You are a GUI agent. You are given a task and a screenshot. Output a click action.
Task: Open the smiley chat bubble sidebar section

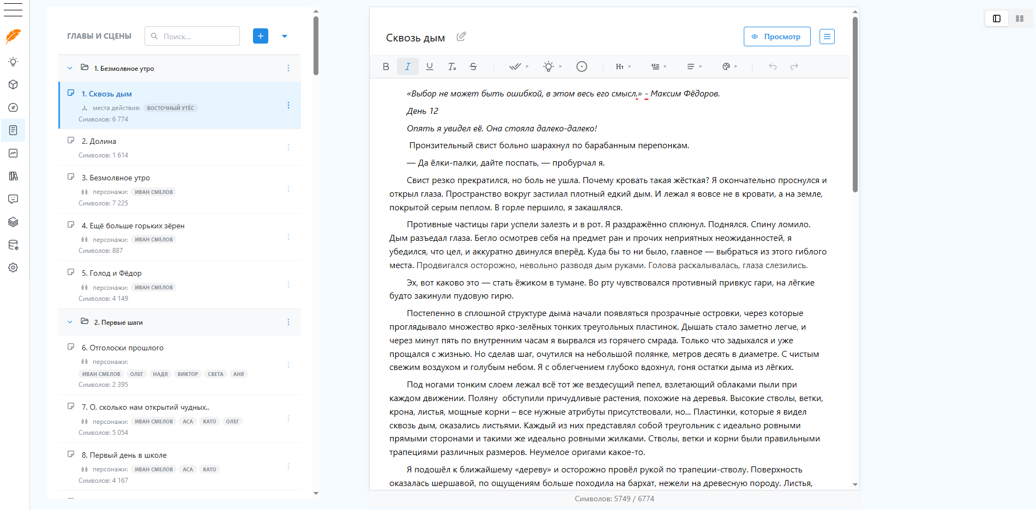point(14,199)
